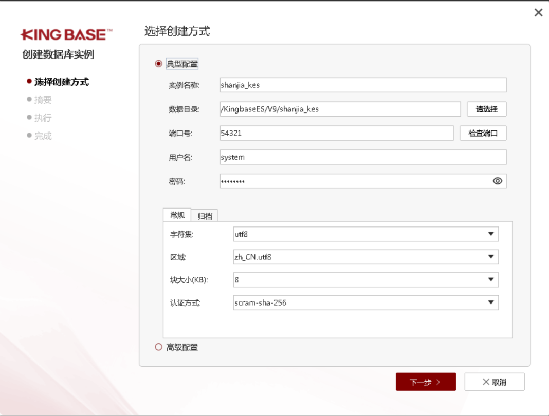The image size is (549, 416).
Task: Close the Kingbase instance creation dialog
Action: click(x=538, y=13)
